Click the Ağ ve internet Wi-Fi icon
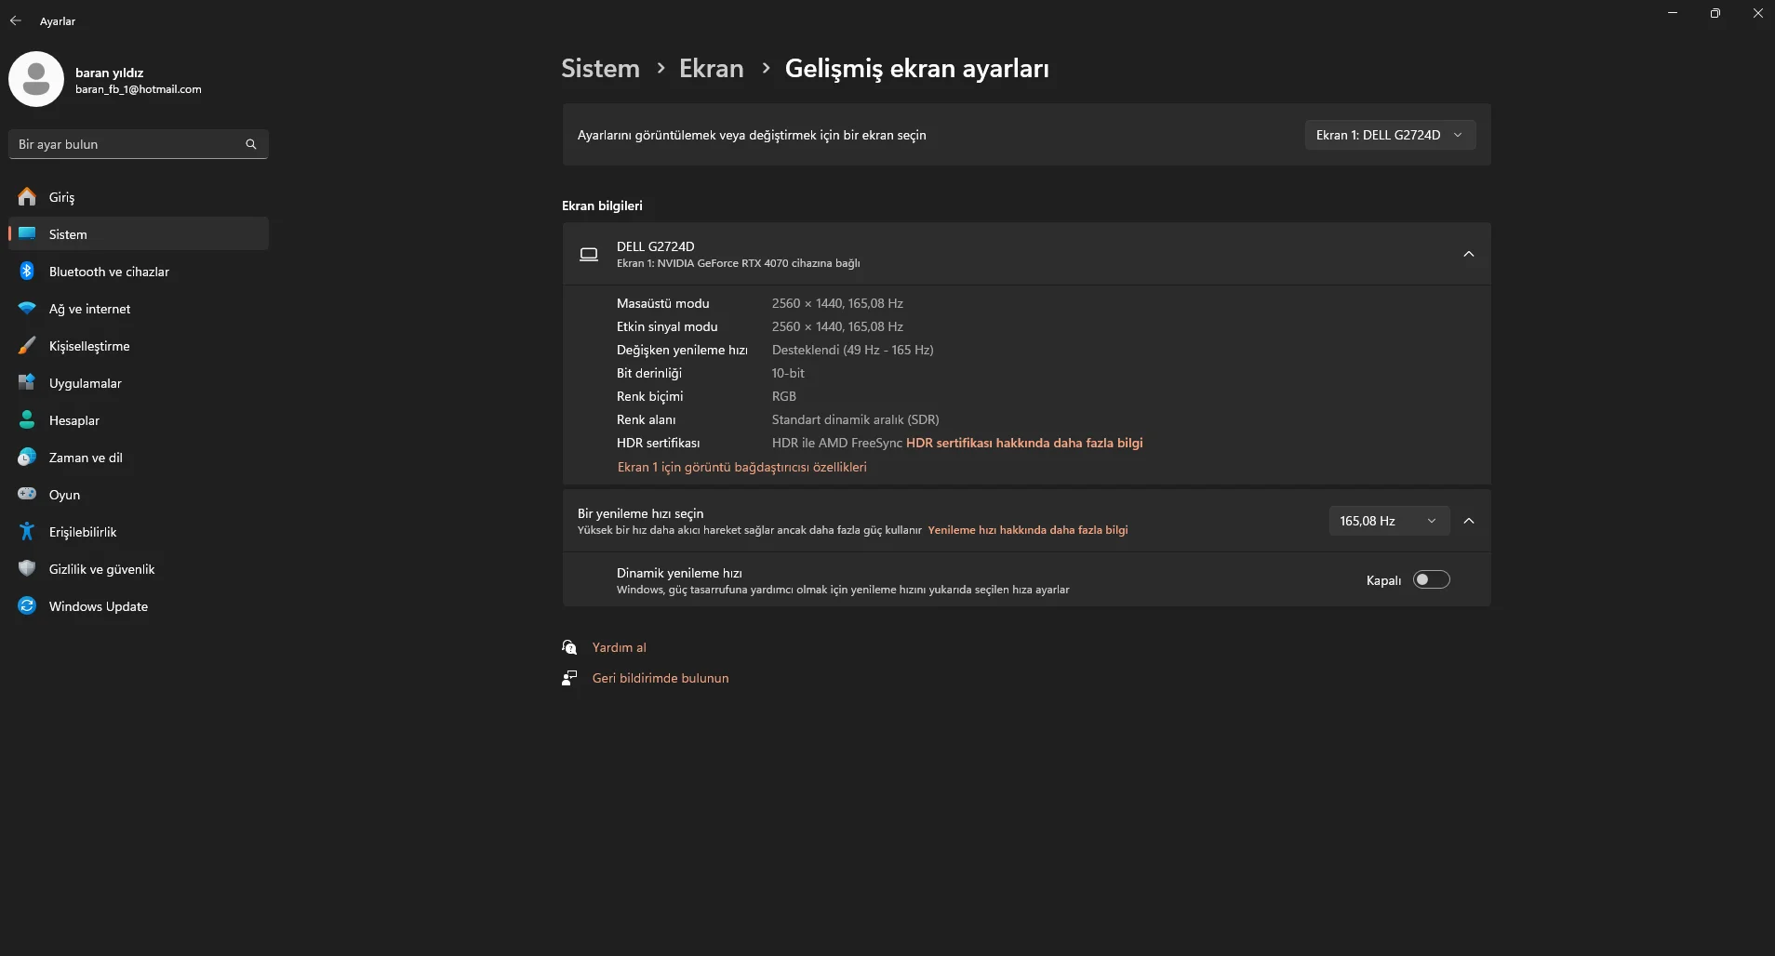Screen dimensions: 1775x956 pos(27,308)
